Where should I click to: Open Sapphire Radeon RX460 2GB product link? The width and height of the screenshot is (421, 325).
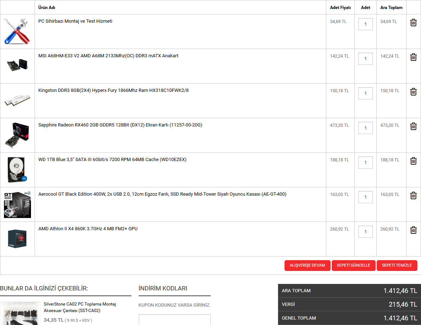point(120,125)
